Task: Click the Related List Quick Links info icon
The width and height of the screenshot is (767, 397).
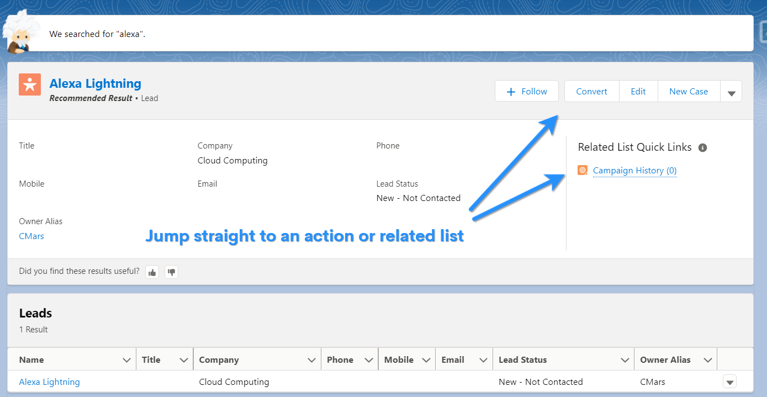Action: coord(702,147)
